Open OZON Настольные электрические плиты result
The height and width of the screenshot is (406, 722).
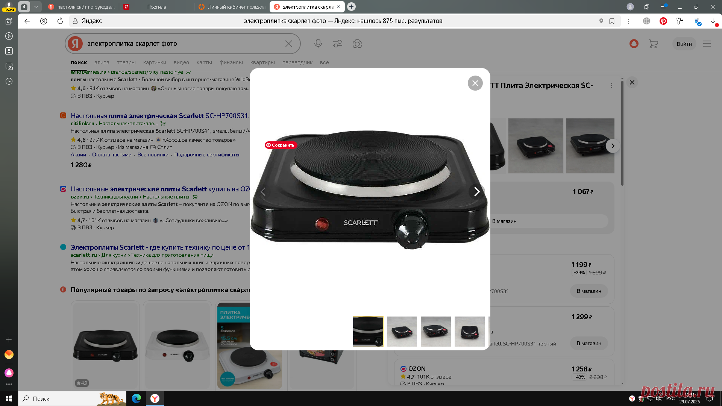tap(160, 189)
